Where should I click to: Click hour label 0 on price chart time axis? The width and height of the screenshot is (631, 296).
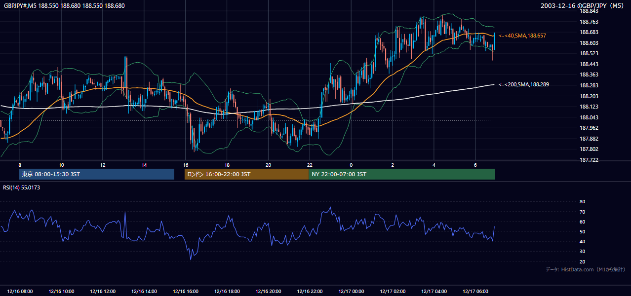coord(351,165)
